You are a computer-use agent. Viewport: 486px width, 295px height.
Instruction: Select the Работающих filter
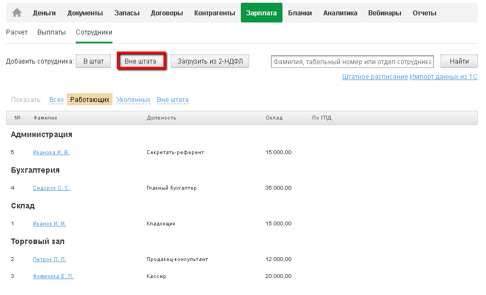[89, 99]
